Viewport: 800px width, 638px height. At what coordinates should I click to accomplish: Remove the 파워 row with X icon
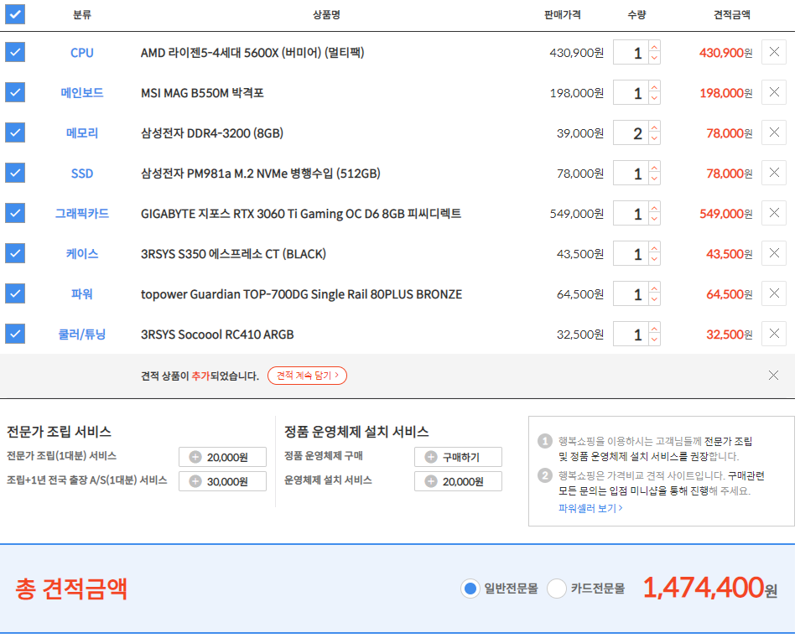773,293
